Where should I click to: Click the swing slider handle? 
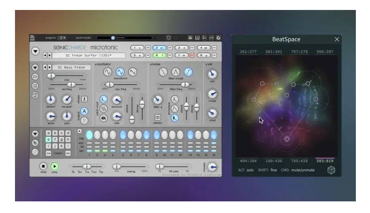point(116,167)
